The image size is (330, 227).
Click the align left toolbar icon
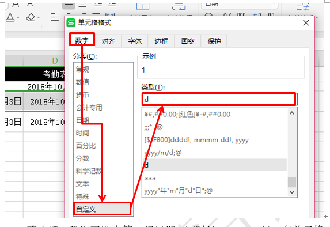tap(55, 17)
